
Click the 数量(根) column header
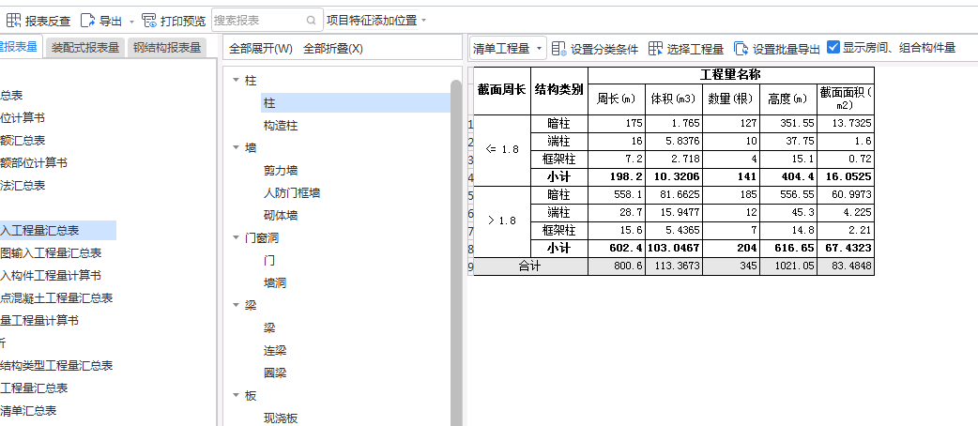(x=731, y=99)
